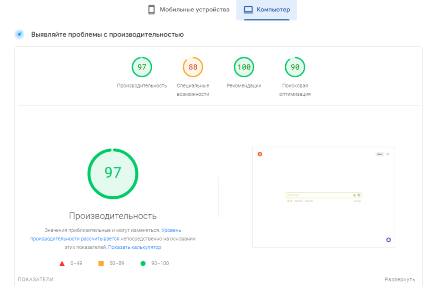Click the large 97 performance gauge
Viewport: 437px width, 286px height.
pyautogui.click(x=113, y=174)
